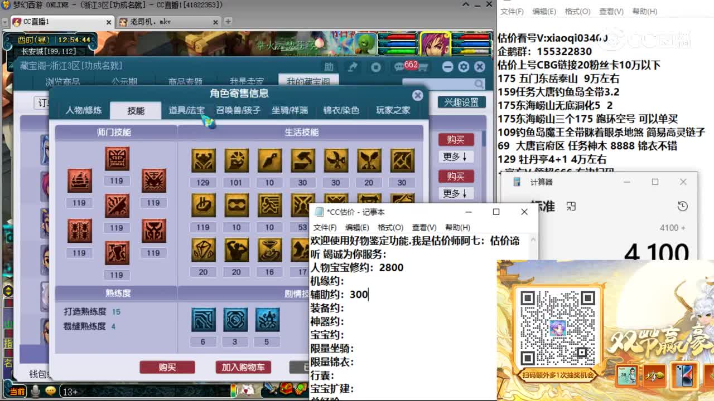The width and height of the screenshot is (714, 401).
Task: Click the two-beetles sect skill icon
Action: 79,231
